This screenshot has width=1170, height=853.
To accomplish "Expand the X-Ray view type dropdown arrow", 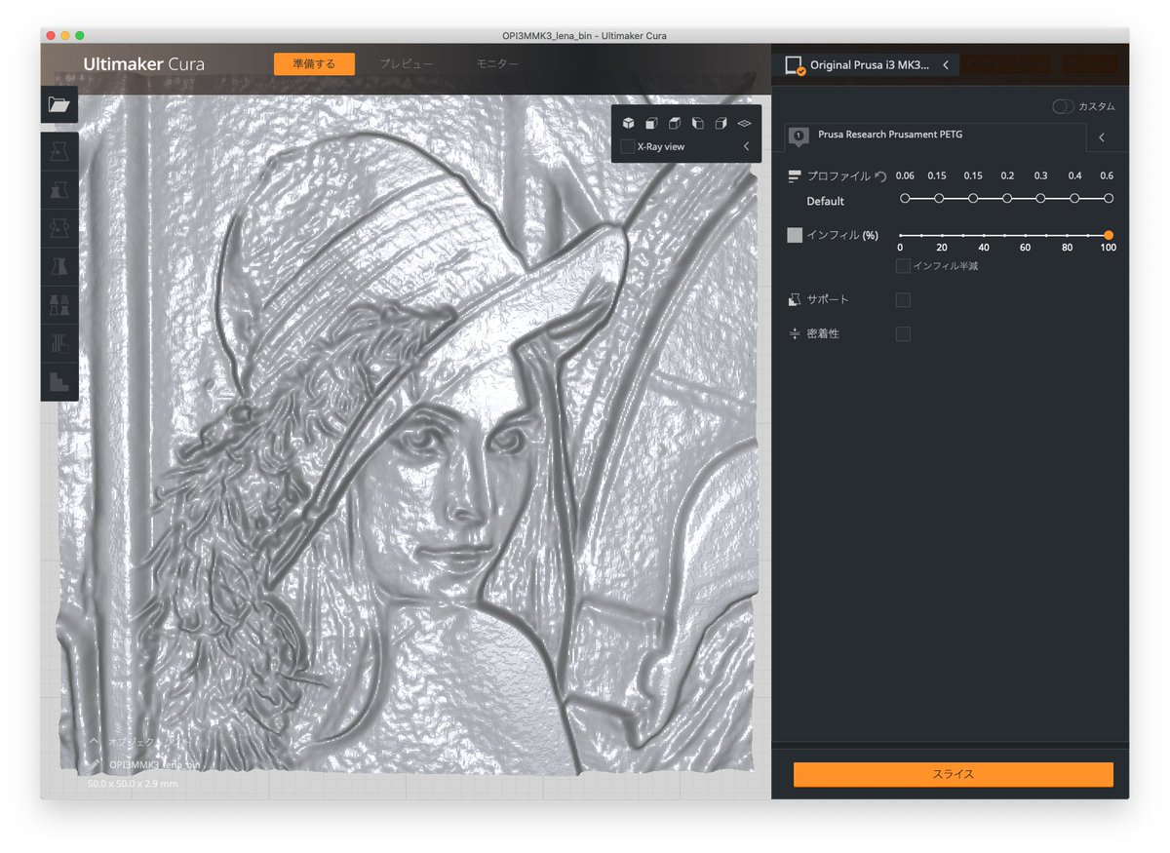I will pos(746,146).
